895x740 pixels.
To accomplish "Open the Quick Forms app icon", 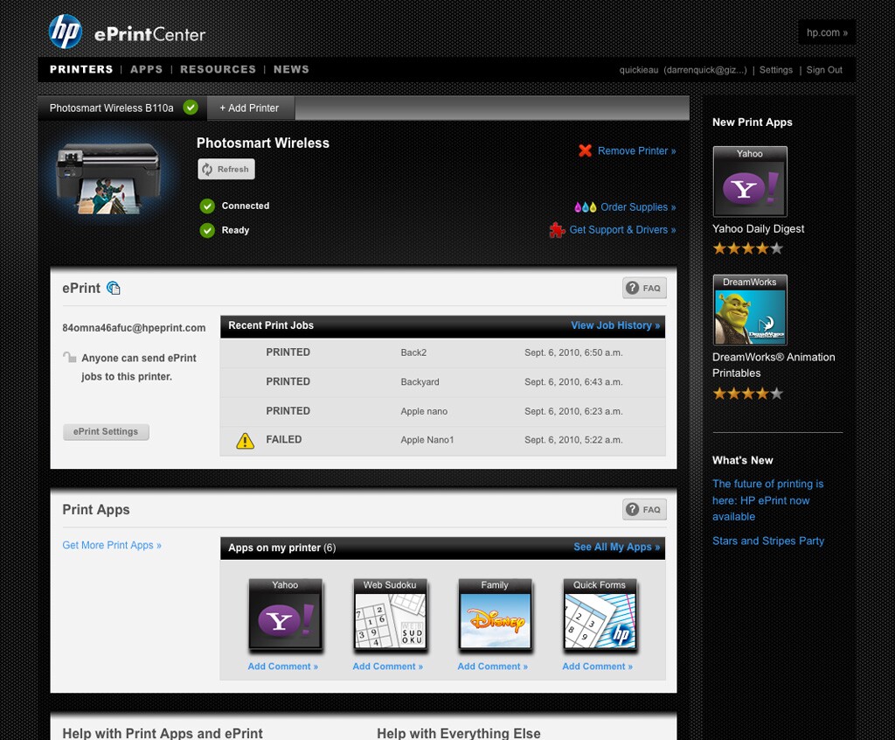I will click(x=600, y=615).
